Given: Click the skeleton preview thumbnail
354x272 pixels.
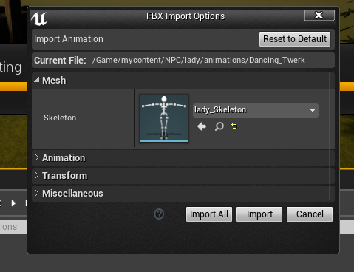Looking at the screenshot, I should point(164,118).
